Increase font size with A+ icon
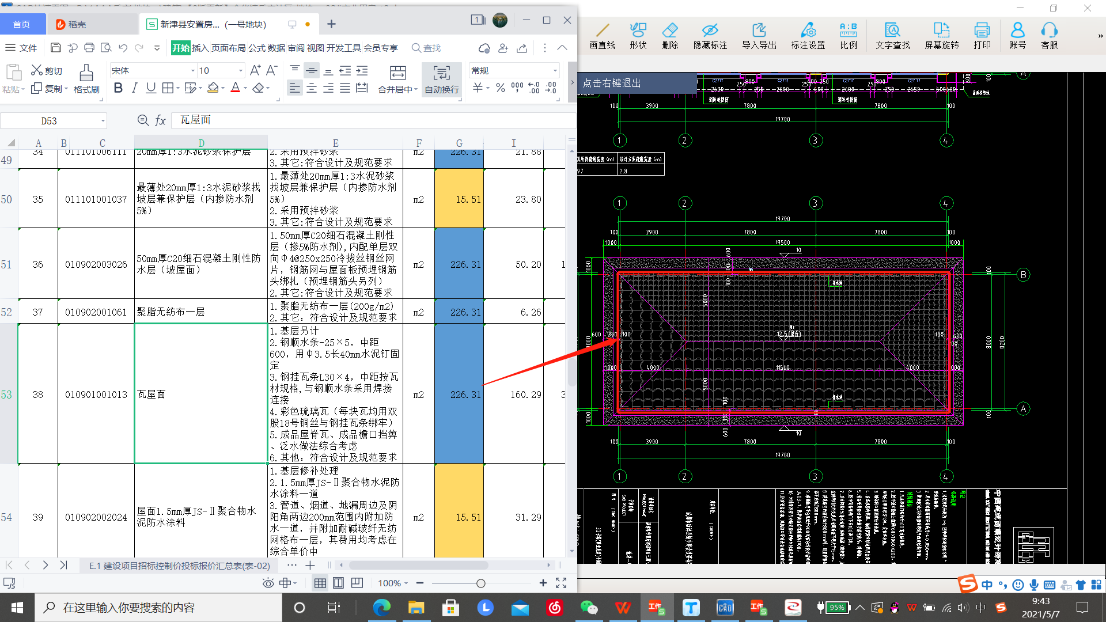1106x622 pixels. pos(255,70)
